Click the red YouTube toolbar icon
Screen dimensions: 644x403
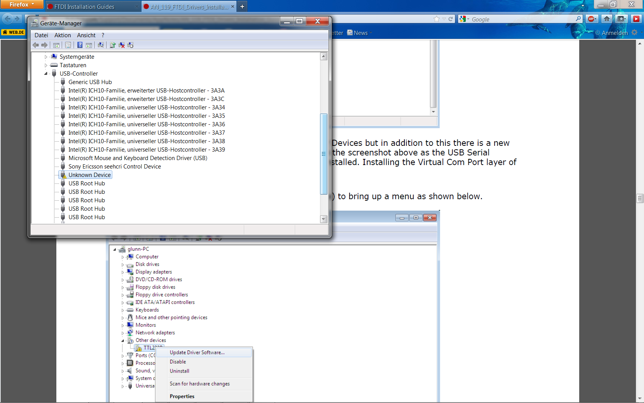coord(636,19)
